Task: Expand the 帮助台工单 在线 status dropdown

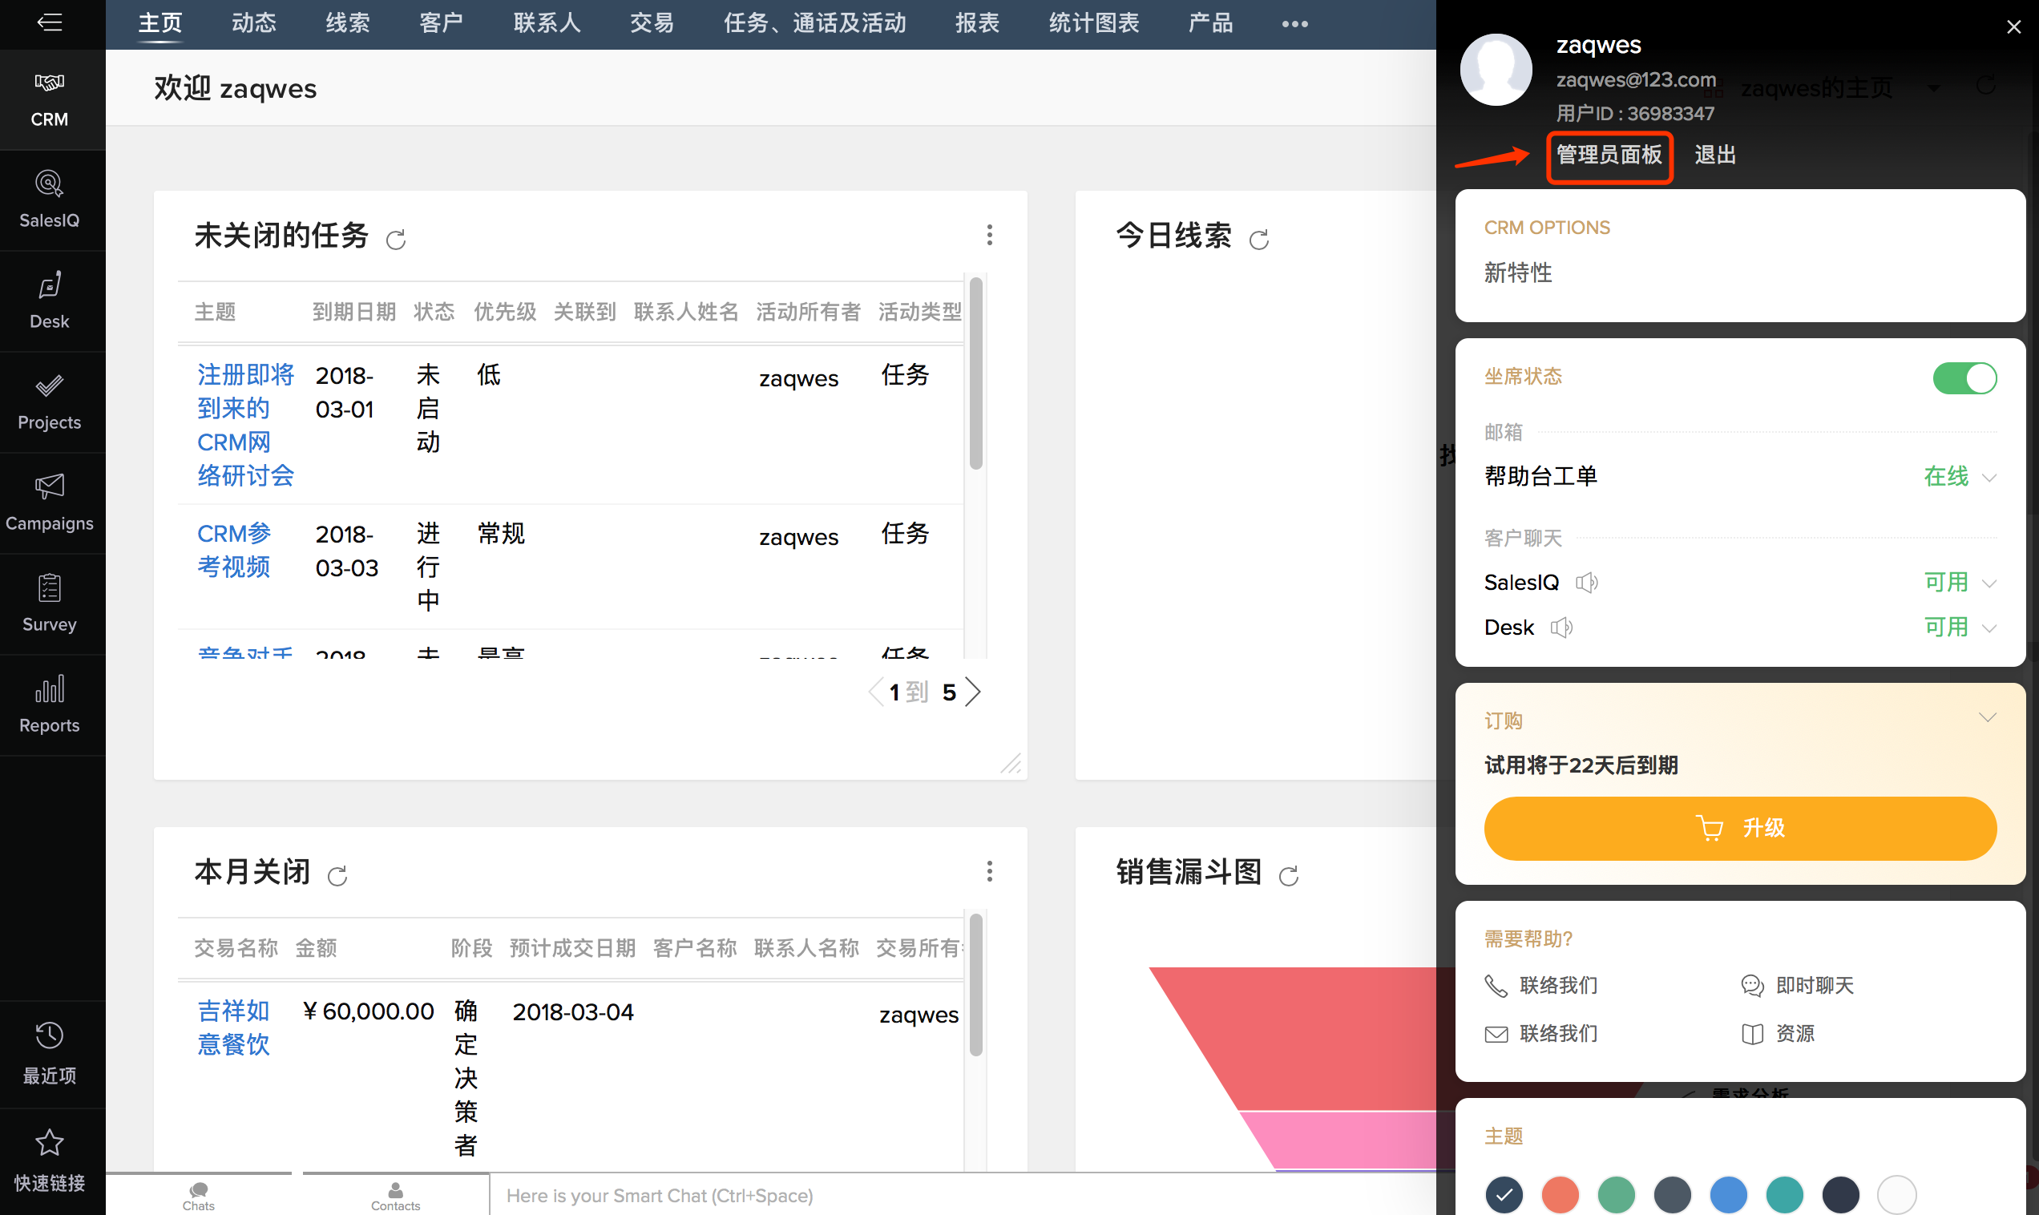Action: [x=1960, y=477]
